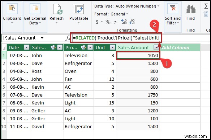This screenshot has width=211, height=140.
Task: Select row 10 header
Action: pyautogui.click(x=4, y=126)
